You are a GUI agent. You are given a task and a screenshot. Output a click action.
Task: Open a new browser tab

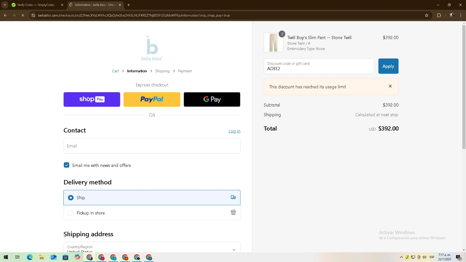point(129,5)
